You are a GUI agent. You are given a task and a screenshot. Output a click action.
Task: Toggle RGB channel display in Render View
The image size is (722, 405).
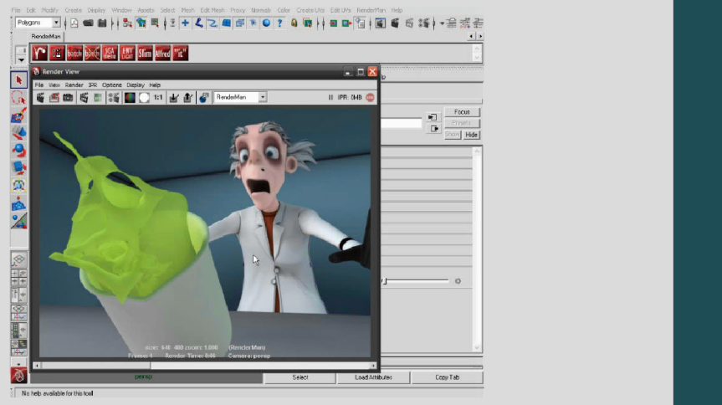[130, 97]
